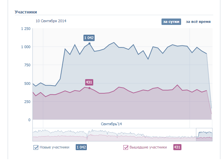Toggle the Вышедшие участники checkbox
Viewport: 223px width, 167px height.
pyautogui.click(x=126, y=147)
